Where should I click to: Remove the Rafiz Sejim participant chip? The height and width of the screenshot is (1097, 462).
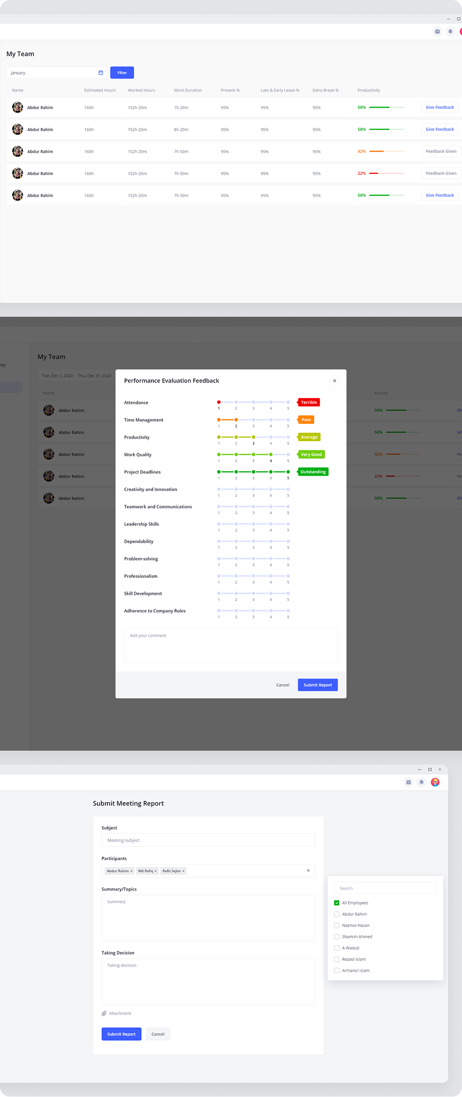[x=183, y=871]
